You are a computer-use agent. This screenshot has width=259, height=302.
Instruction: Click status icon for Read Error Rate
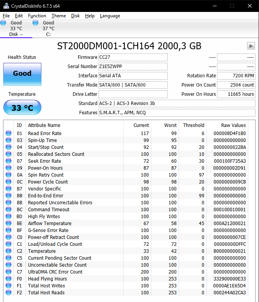click(x=8, y=133)
